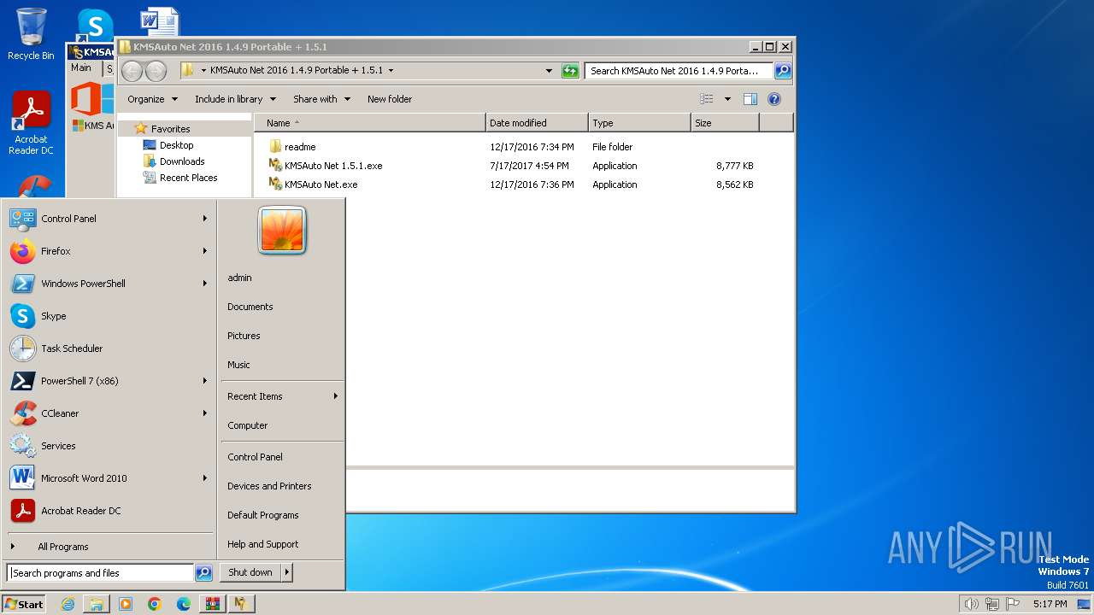Open Acrobat Reader DC desktop shortcut
Viewport: 1094px width, 615px height.
pyautogui.click(x=31, y=123)
